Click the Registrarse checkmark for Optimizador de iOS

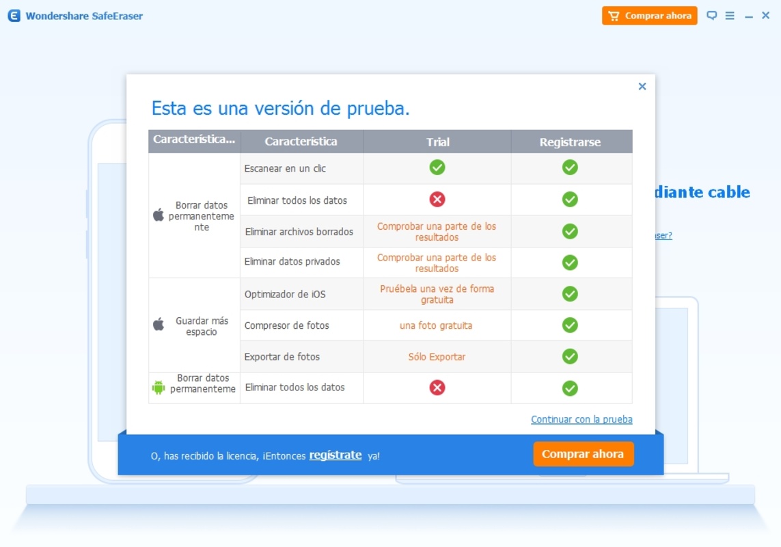[570, 294]
